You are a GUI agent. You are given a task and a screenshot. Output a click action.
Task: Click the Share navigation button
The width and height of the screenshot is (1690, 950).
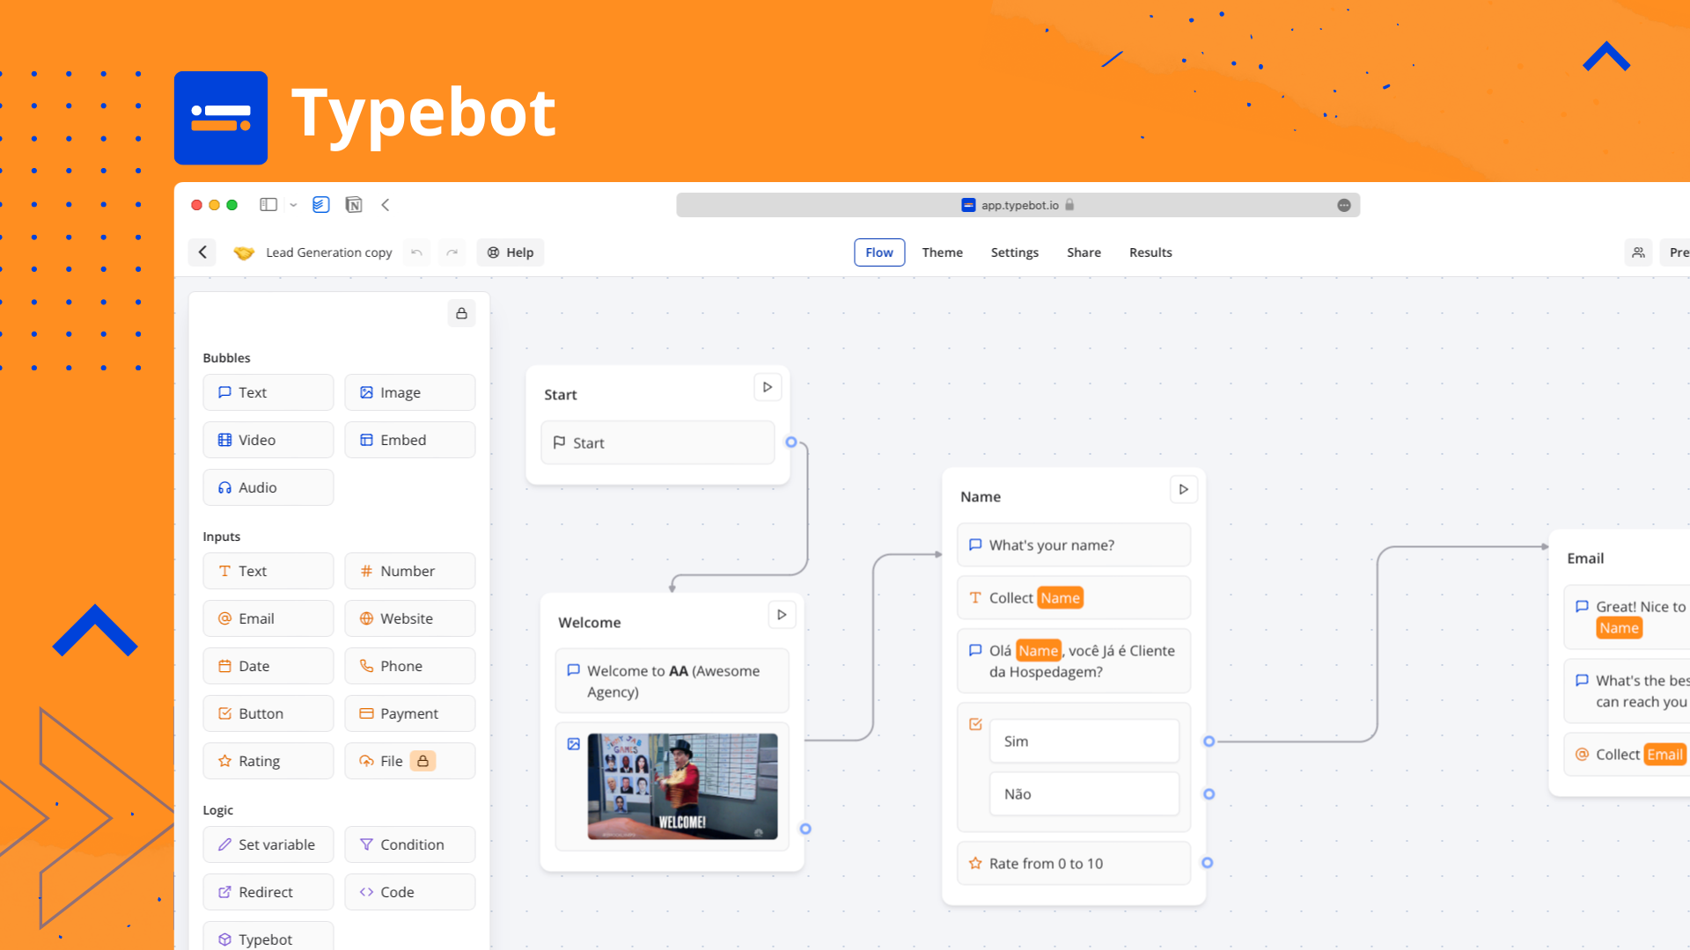tap(1083, 252)
